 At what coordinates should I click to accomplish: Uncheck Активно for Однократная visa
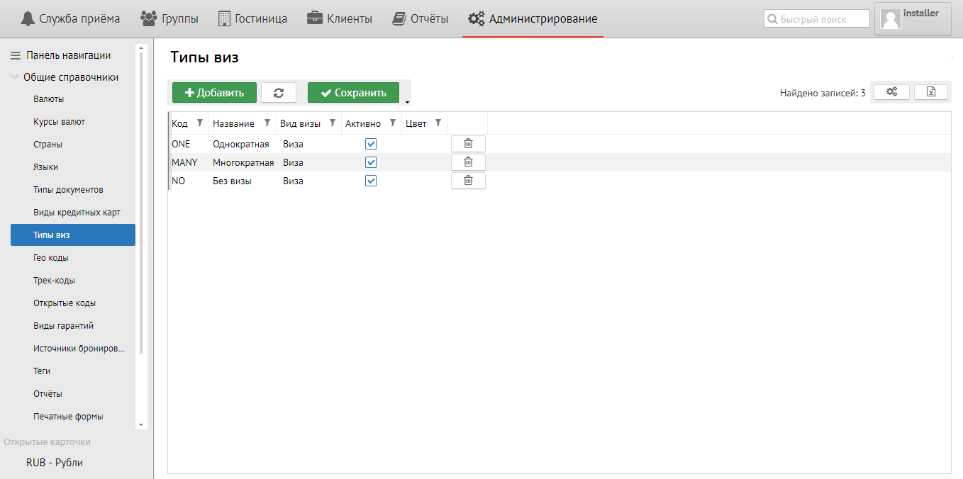point(371,144)
